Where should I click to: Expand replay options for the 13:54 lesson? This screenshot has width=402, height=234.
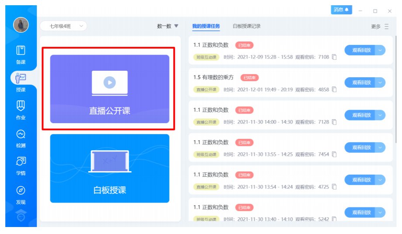(380, 180)
